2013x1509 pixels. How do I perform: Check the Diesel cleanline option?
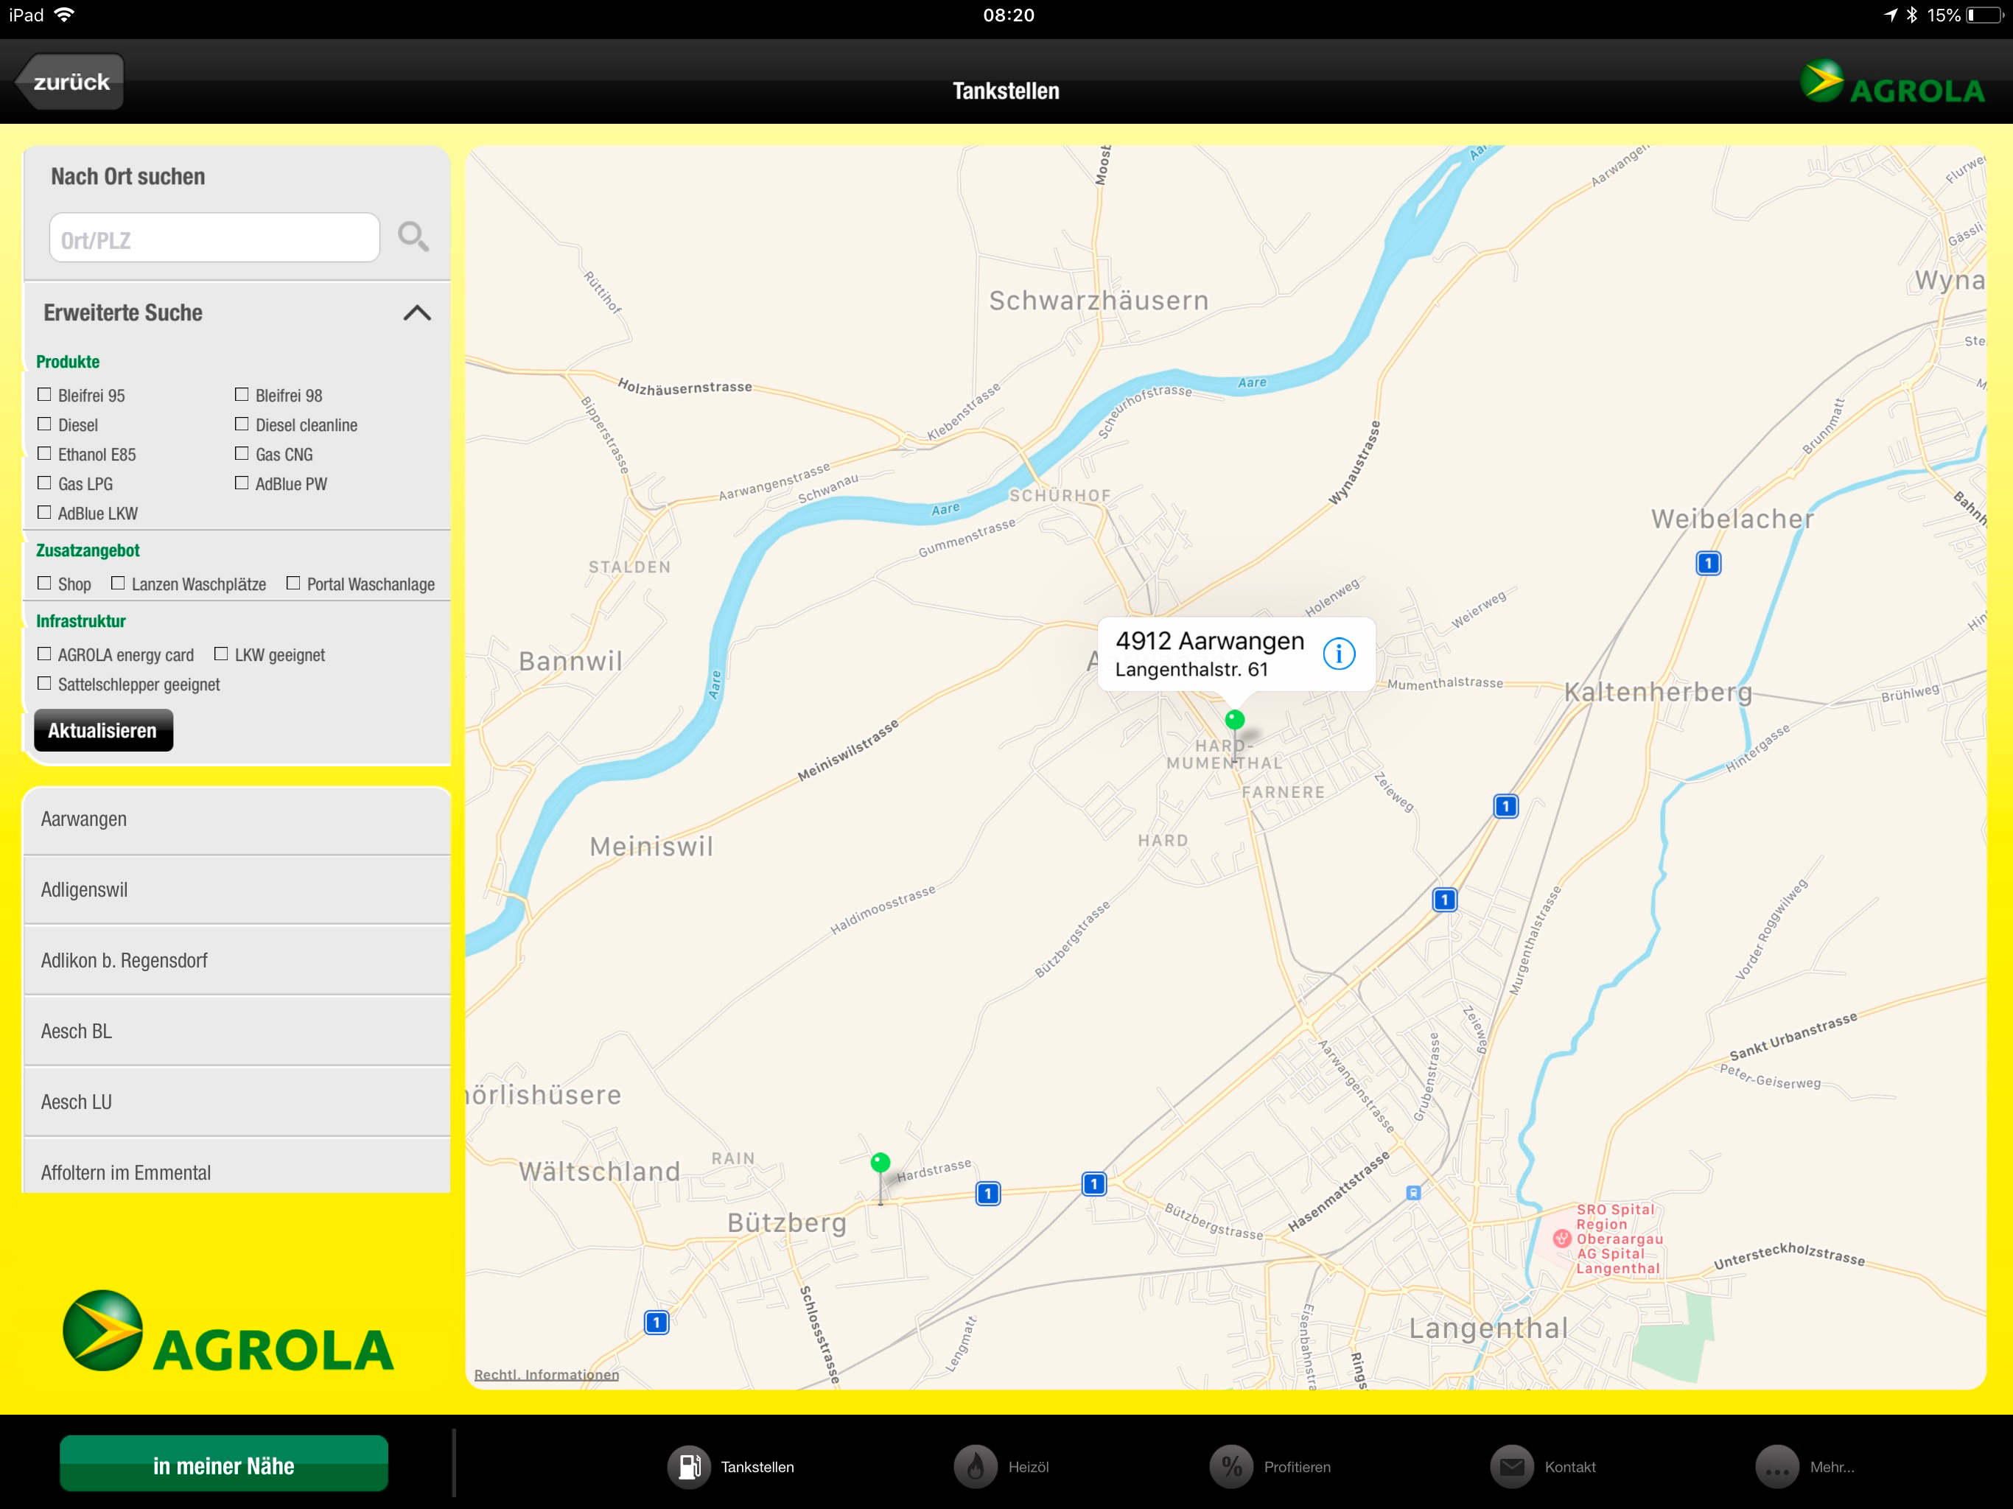pyautogui.click(x=242, y=424)
